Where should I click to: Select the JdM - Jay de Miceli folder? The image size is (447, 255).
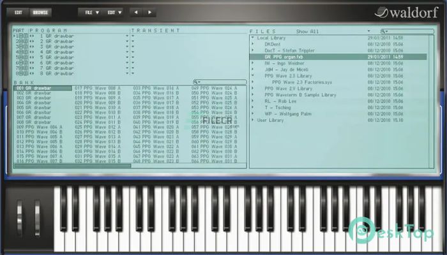click(286, 69)
